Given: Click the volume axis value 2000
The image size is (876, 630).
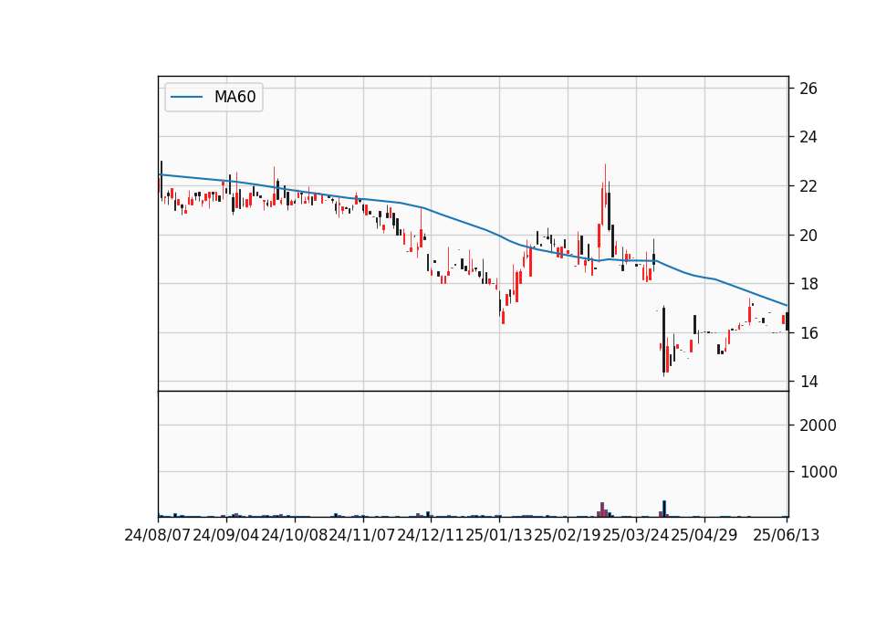Looking at the screenshot, I should pyautogui.click(x=818, y=425).
